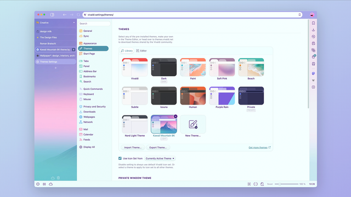
Task: Switch to The Design Files tab
Action: pos(55,37)
